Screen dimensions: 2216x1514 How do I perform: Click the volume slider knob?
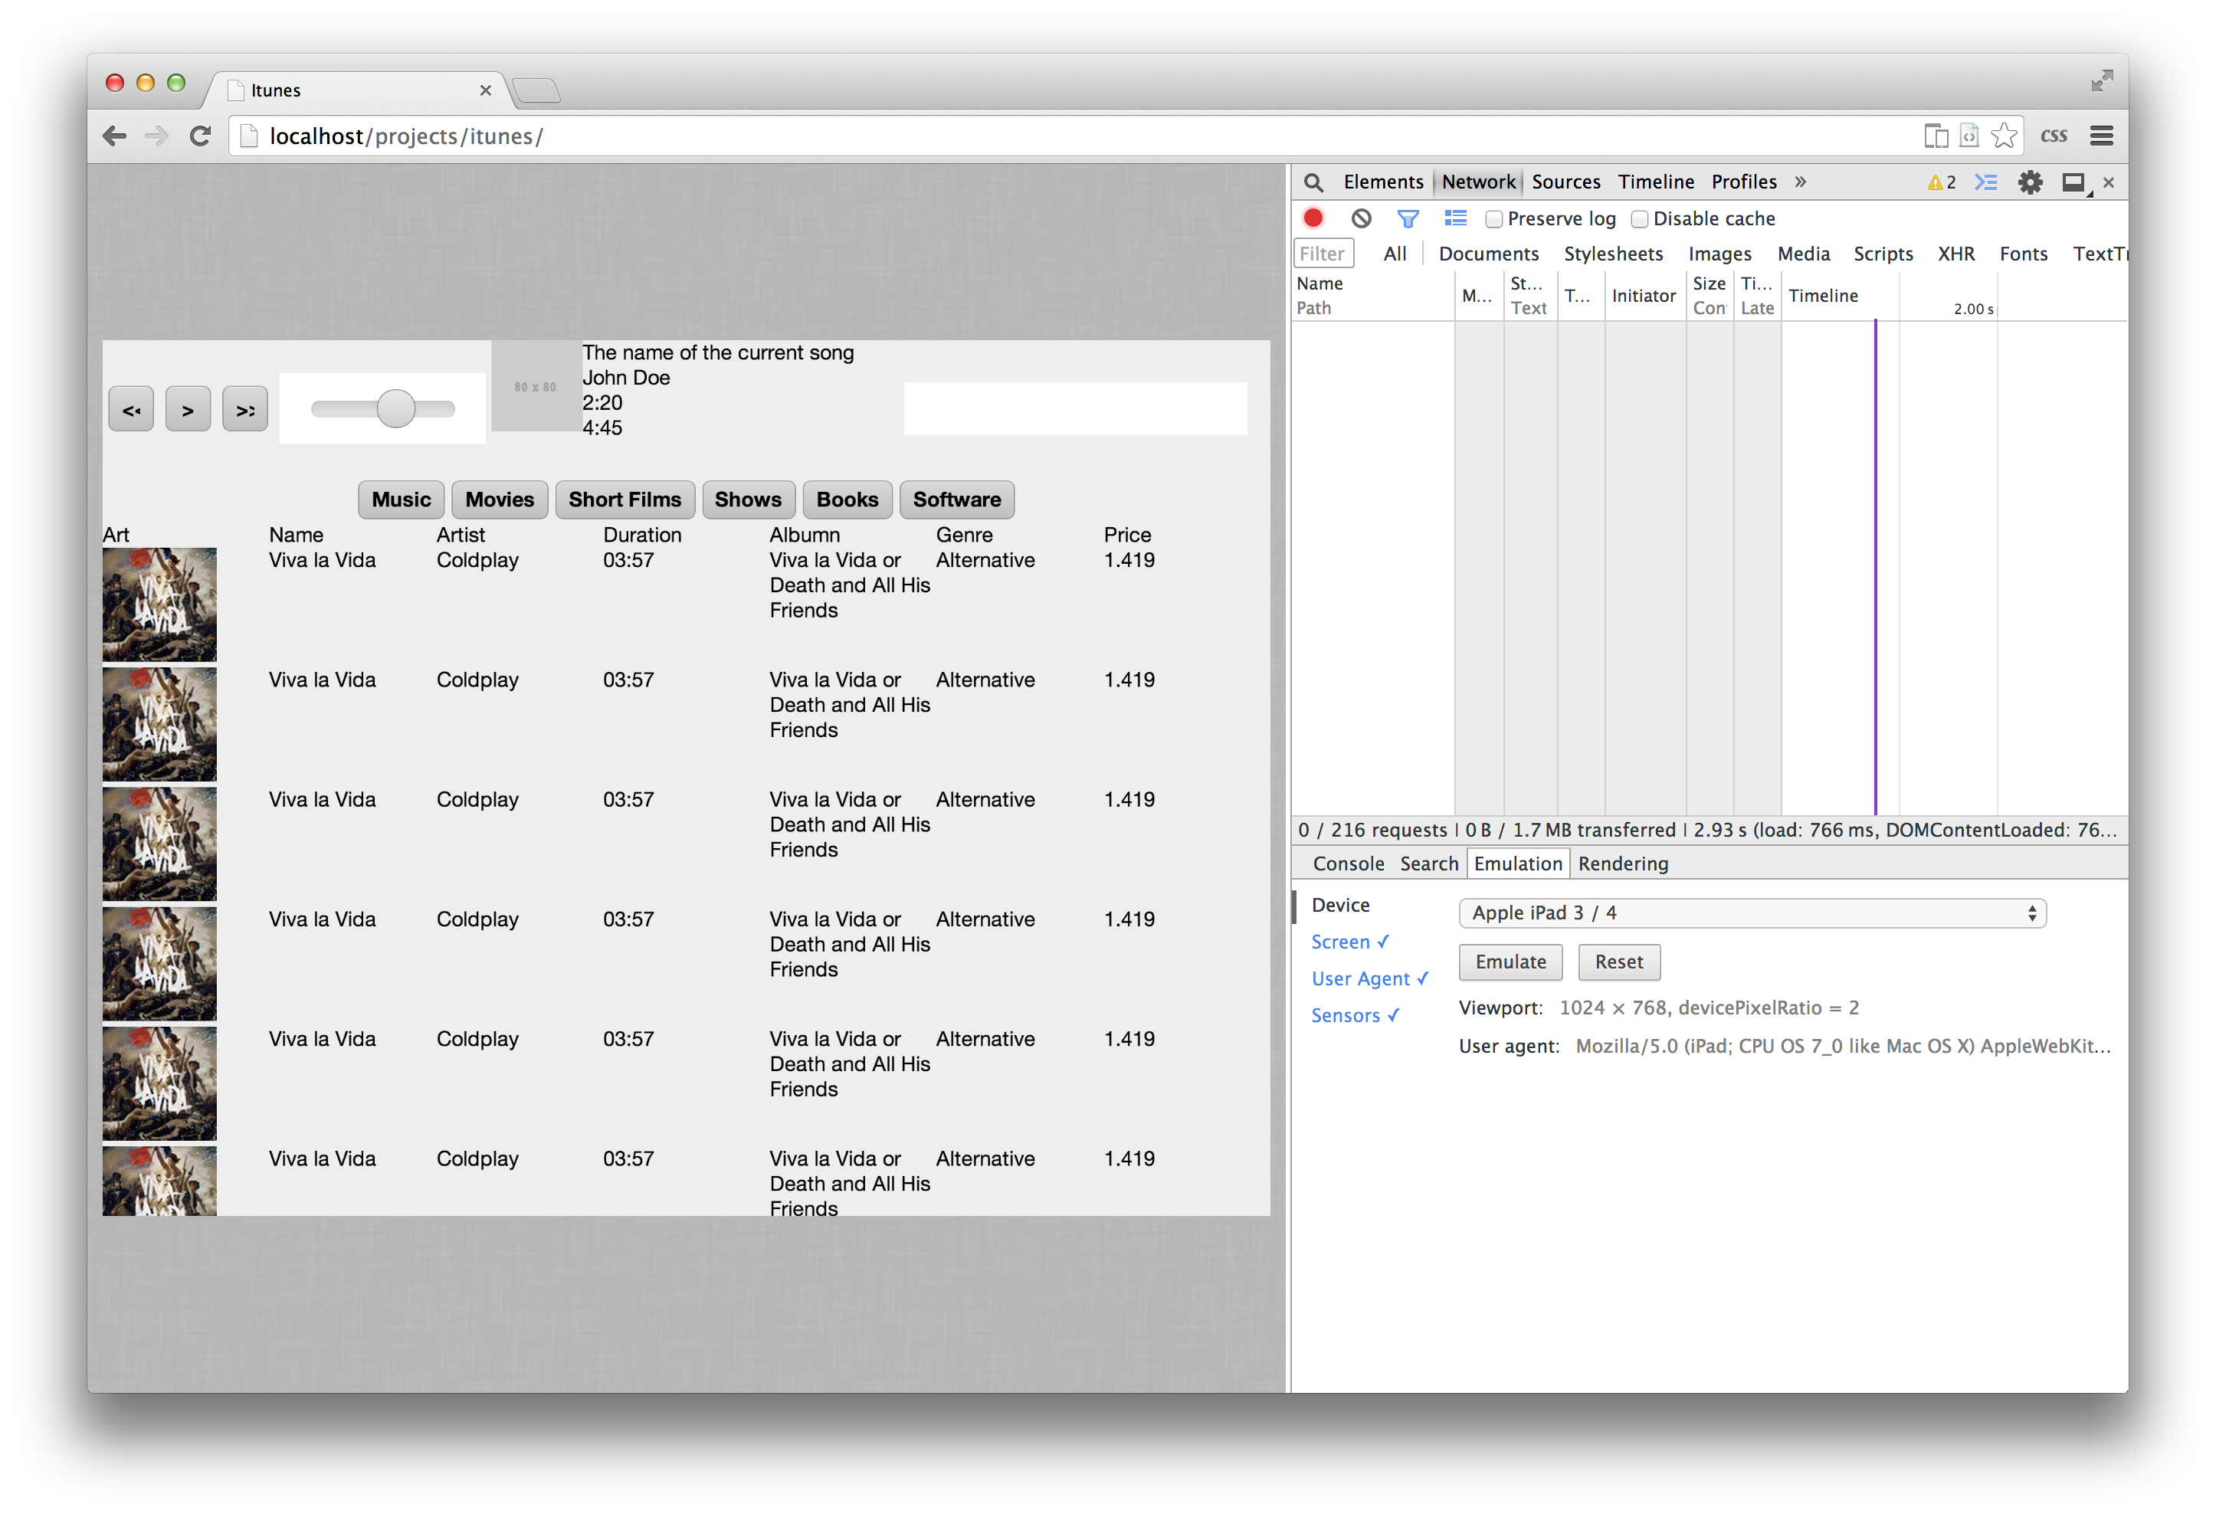(x=395, y=409)
